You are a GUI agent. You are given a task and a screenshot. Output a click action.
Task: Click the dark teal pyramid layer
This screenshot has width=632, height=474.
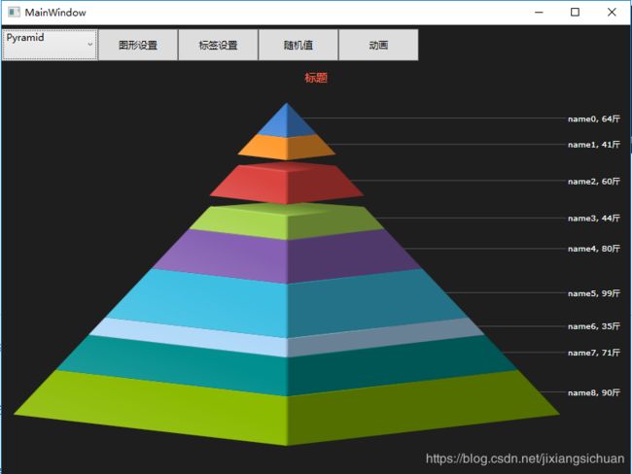287,367
